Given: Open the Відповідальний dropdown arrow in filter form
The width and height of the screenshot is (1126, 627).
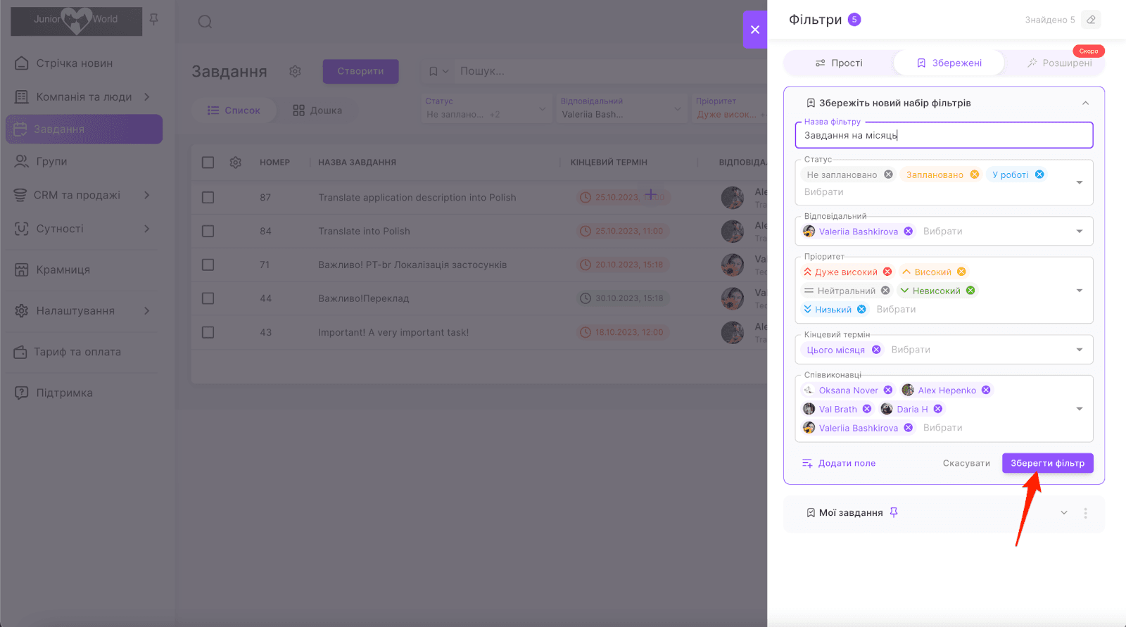Looking at the screenshot, I should (x=1080, y=232).
